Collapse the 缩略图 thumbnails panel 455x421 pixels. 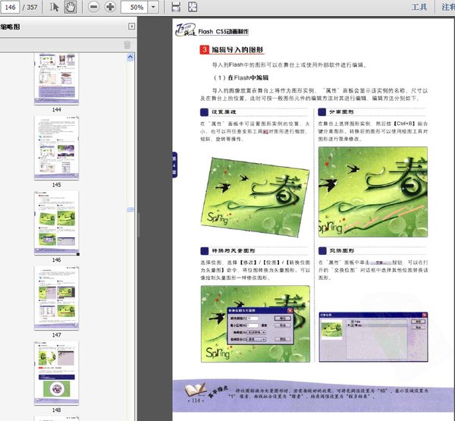click(131, 27)
